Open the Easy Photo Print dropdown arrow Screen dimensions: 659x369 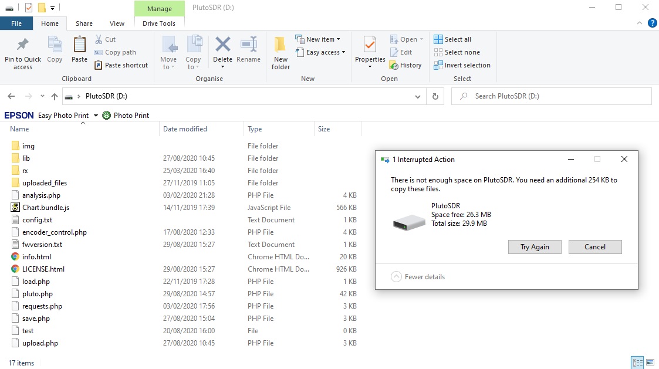pyautogui.click(x=96, y=116)
